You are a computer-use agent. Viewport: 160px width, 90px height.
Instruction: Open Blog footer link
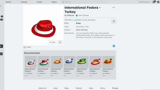coord(66,88)
